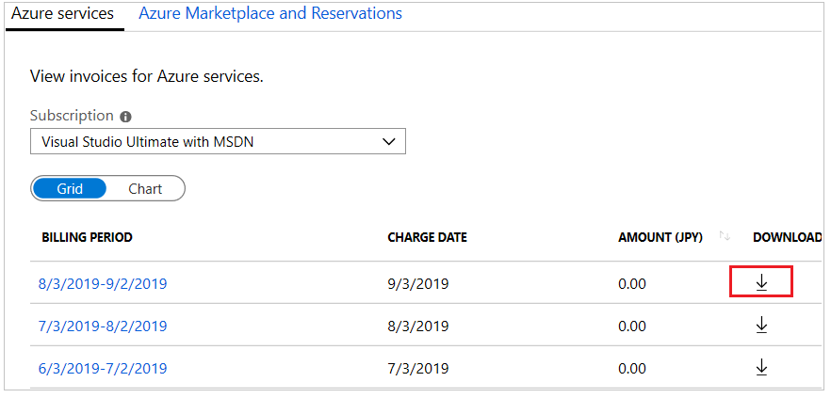Sort by the Amount column arrows
Viewport: 831px width, 398px height.
[725, 236]
